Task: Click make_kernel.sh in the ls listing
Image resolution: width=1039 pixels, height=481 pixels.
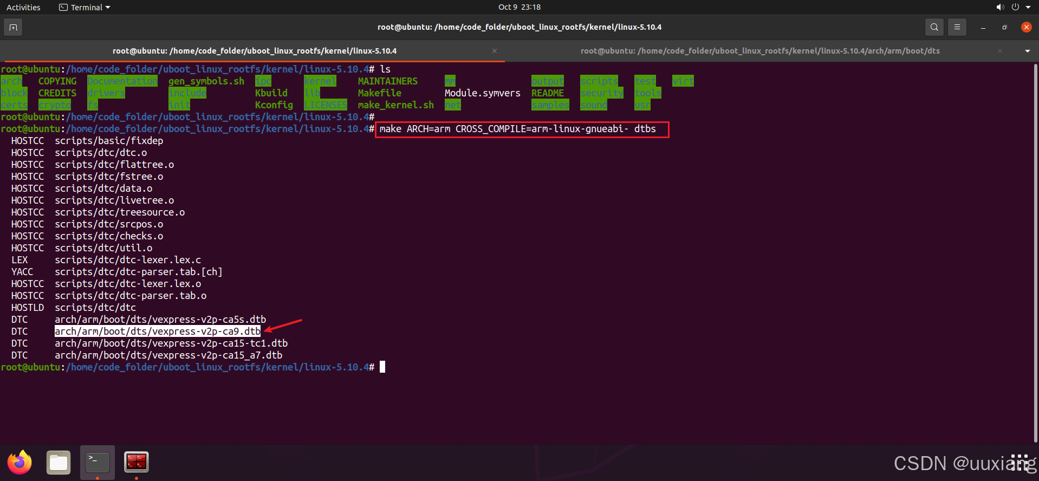Action: tap(396, 105)
